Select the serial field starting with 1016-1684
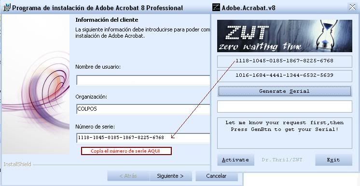 [284, 76]
